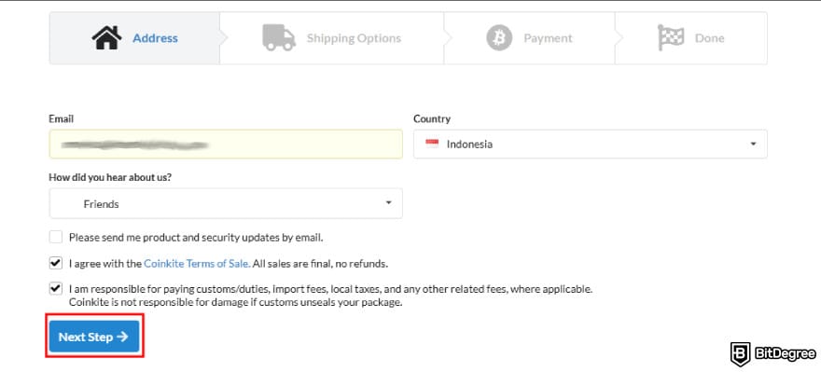Go to Shipping Options step
Viewport: 821px width, 372px height.
click(x=332, y=38)
